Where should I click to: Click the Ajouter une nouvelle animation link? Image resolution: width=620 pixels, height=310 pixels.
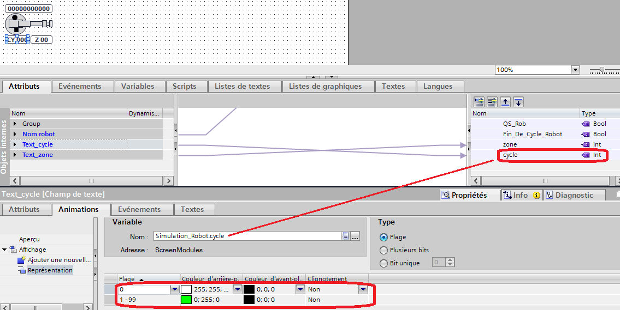click(x=60, y=260)
